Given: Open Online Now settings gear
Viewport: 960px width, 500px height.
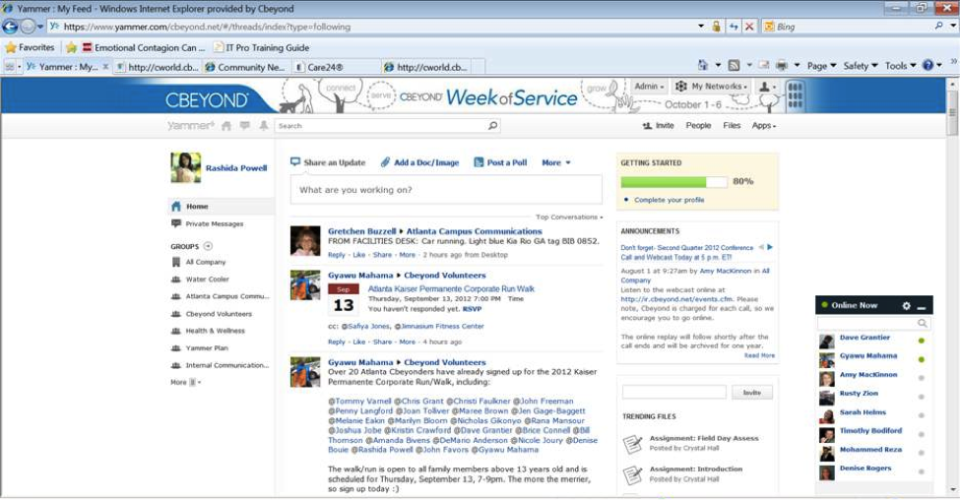Looking at the screenshot, I should 907,305.
